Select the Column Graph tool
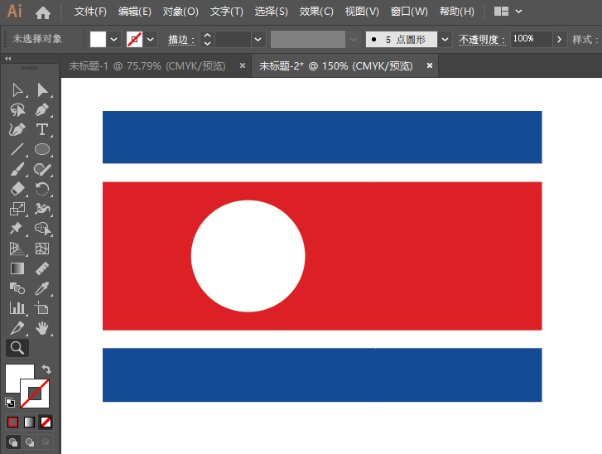 click(17, 308)
